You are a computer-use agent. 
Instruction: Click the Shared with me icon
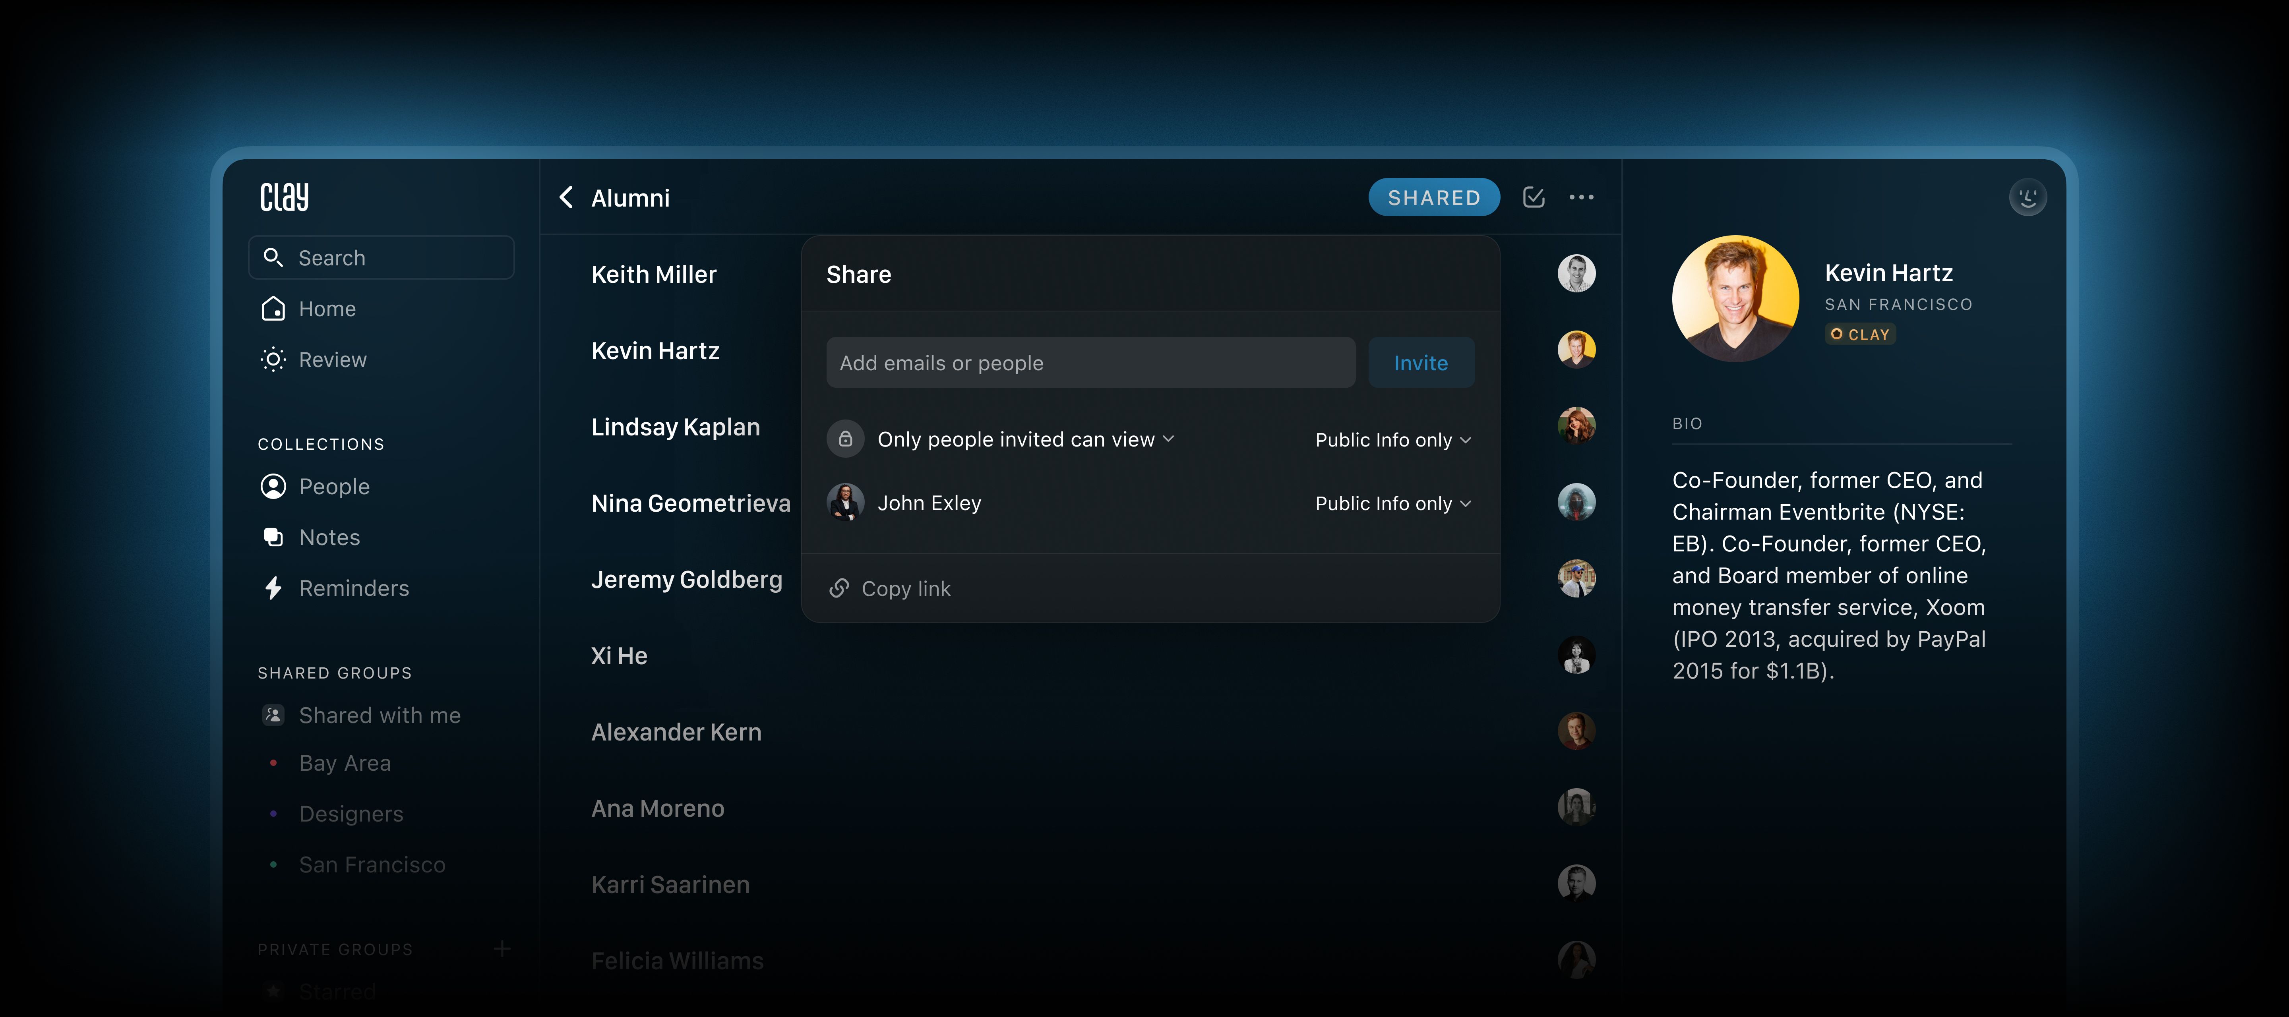point(274,715)
